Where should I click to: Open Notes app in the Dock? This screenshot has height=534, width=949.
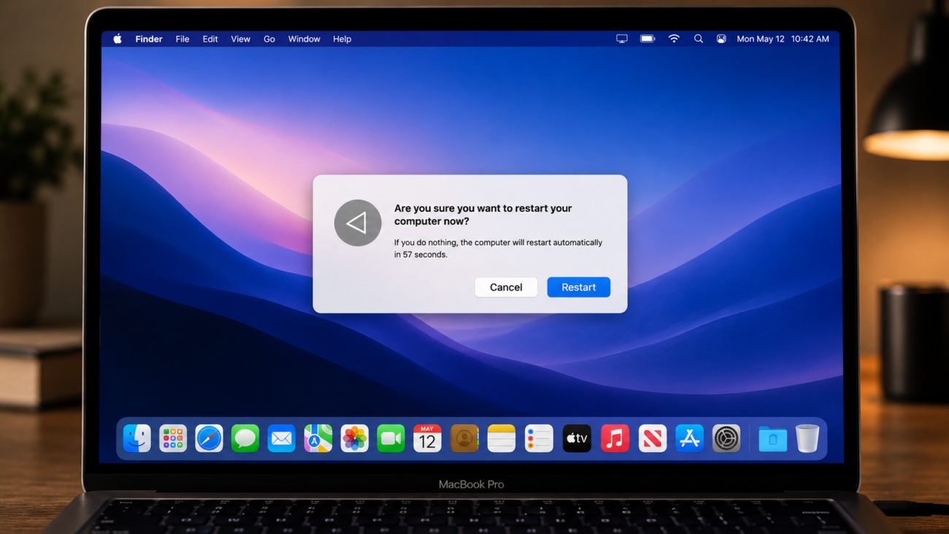pos(502,438)
